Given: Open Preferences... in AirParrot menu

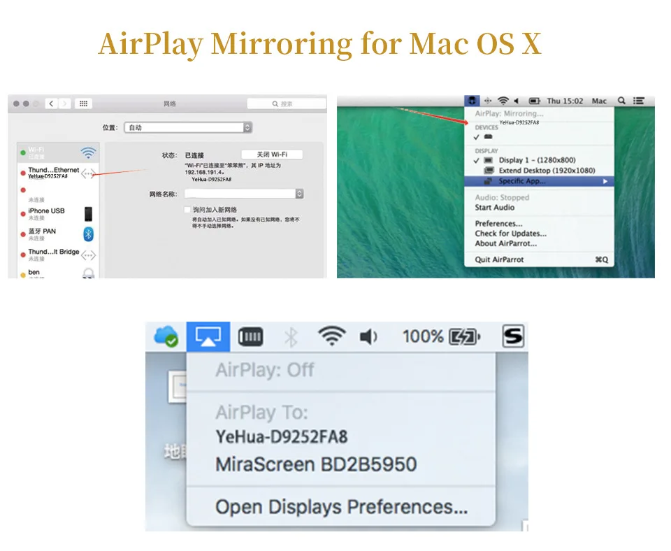Looking at the screenshot, I should (498, 224).
